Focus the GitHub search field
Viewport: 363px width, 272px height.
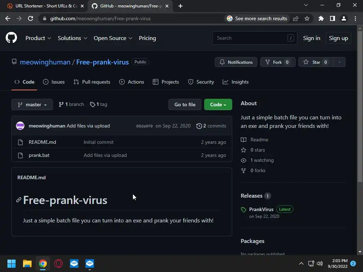pyautogui.click(x=255, y=38)
